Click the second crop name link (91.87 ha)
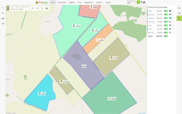This screenshot has width=182, height=114. [x=151, y=15]
